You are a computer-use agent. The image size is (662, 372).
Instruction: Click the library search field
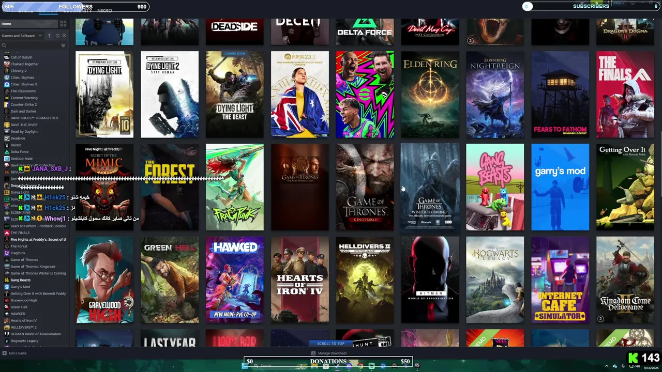30,45
